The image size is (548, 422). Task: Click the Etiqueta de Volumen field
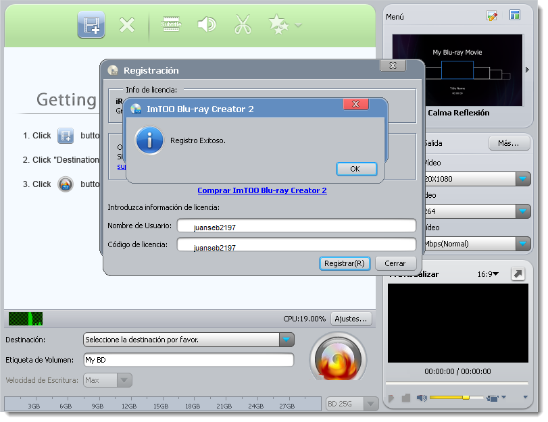click(189, 360)
